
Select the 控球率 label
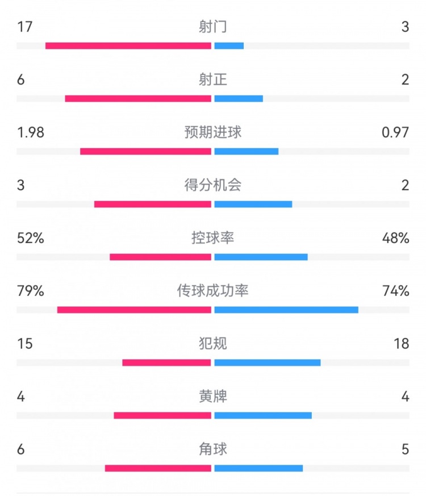(213, 238)
